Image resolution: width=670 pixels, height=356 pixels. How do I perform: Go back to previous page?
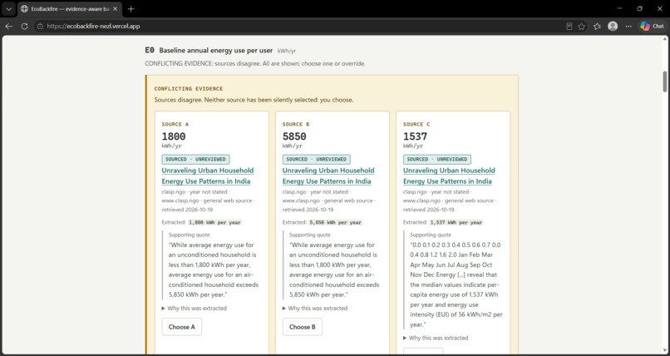(9, 27)
